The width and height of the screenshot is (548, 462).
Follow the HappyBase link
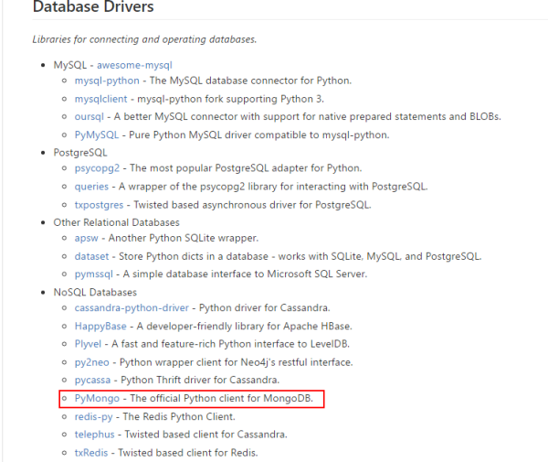click(100, 327)
